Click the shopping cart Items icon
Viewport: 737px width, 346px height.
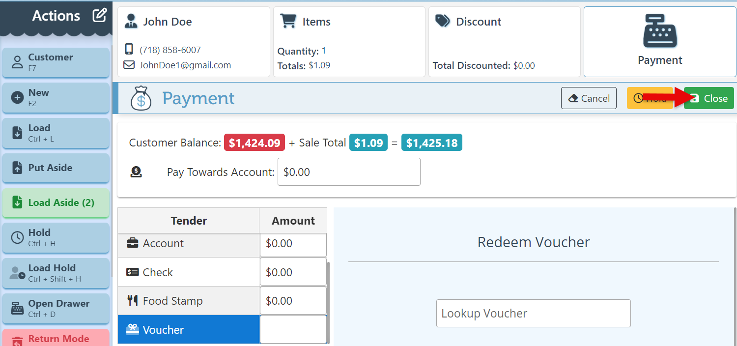click(x=288, y=21)
